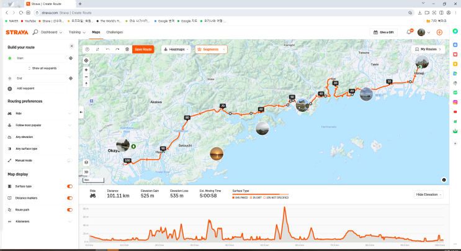Click the upload icon in route toolbar

87,50
